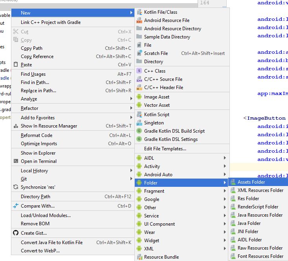The height and width of the screenshot is (261, 288).
Task: Select JNI Folder option
Action: (258, 232)
